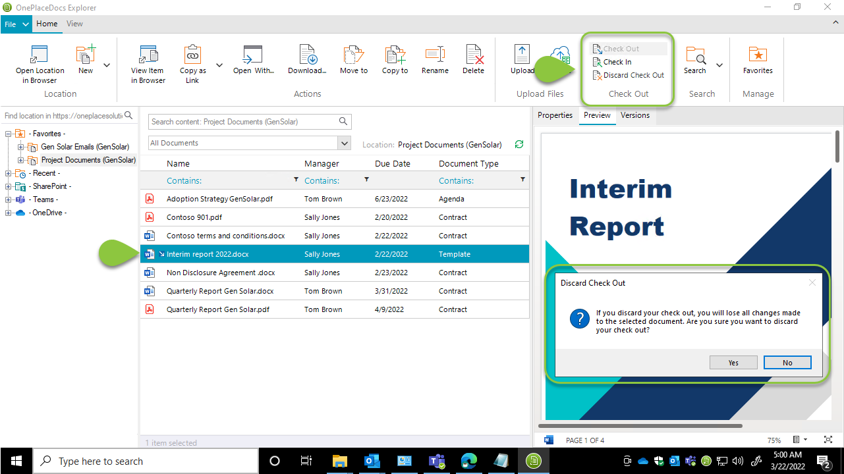Open Microsoft Teams from the taskbar
Viewport: 844px width, 474px height.
click(436, 461)
